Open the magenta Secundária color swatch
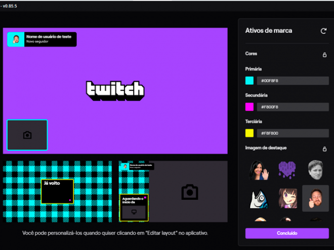Image resolution: width=334 pixels, height=250 pixels. pyautogui.click(x=249, y=107)
